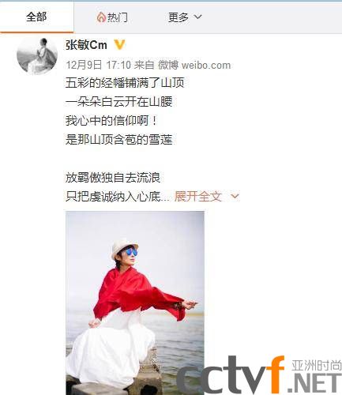This screenshot has height=395, width=342.
Task: Enlarge the photo of woman in red shawl
Action: pos(135,303)
